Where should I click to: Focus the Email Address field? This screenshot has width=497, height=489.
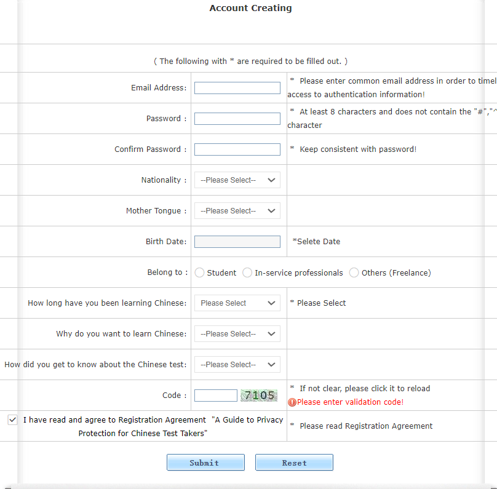(x=237, y=88)
